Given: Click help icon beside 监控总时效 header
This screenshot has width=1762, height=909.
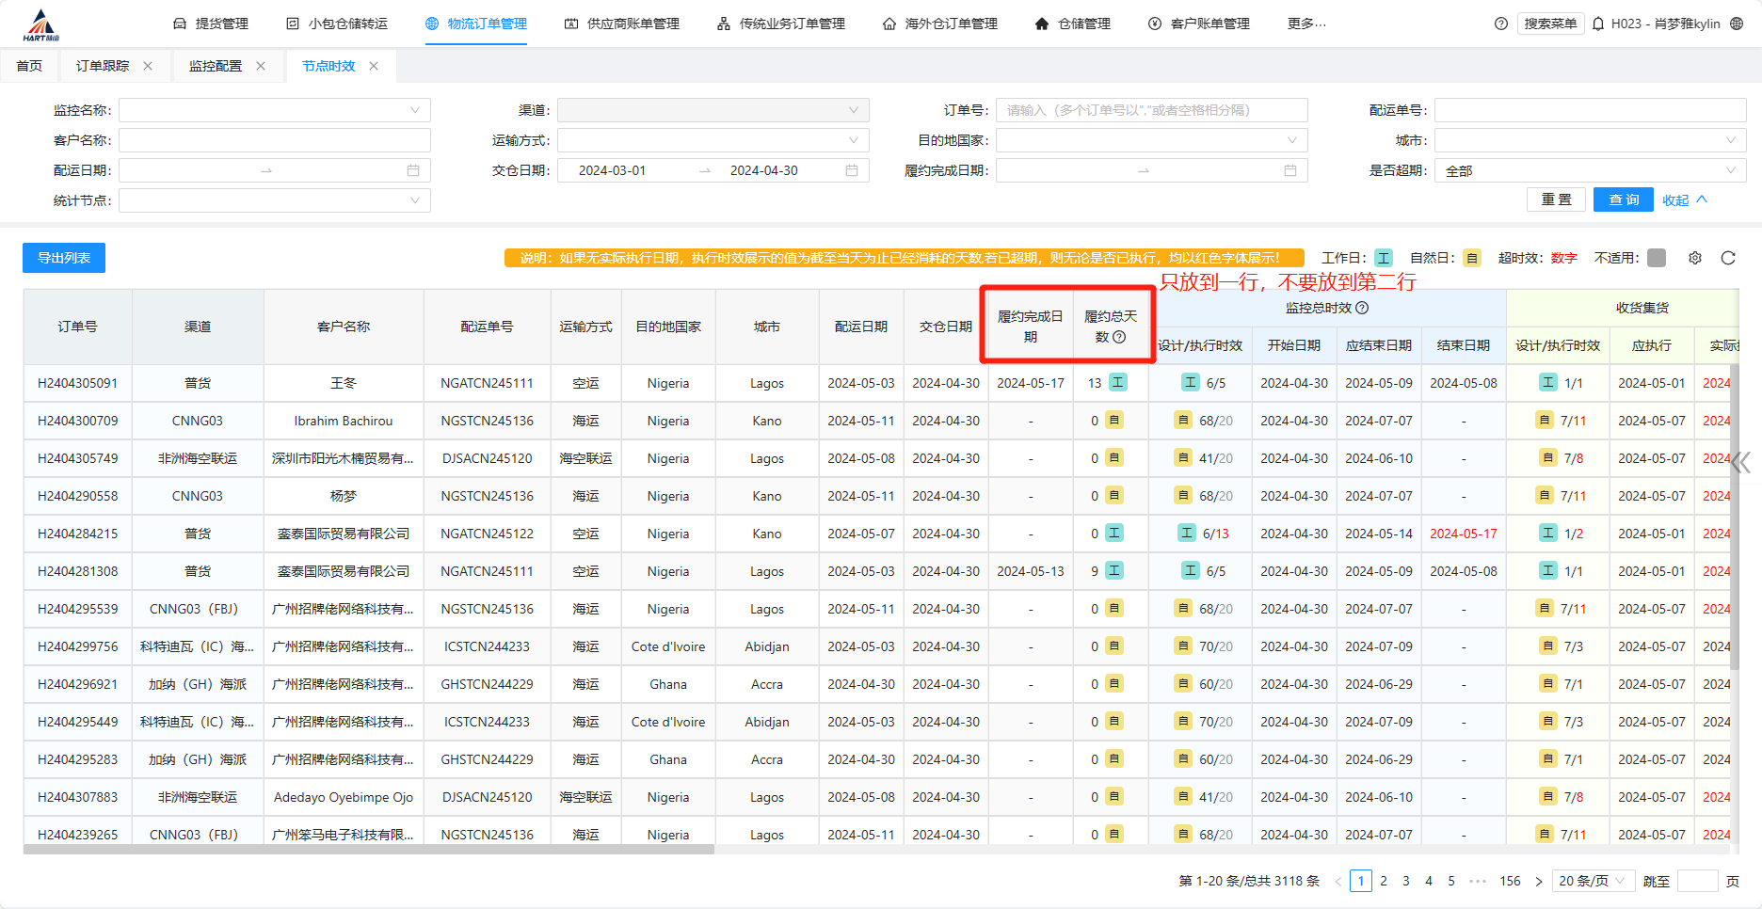Looking at the screenshot, I should 1362,308.
